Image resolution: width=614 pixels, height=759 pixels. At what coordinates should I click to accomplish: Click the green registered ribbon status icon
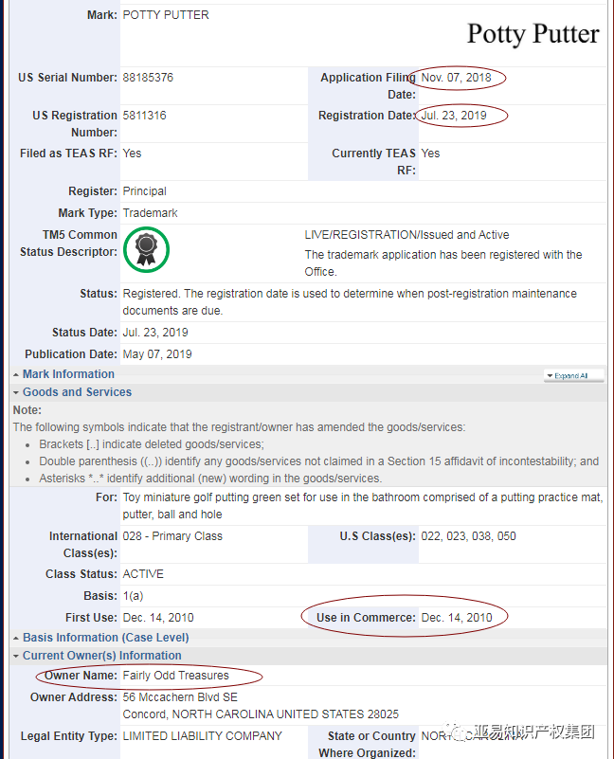[x=146, y=250]
